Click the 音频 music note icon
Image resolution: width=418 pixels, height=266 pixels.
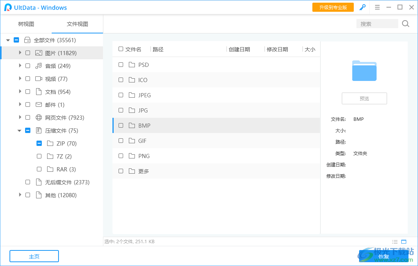pos(38,66)
